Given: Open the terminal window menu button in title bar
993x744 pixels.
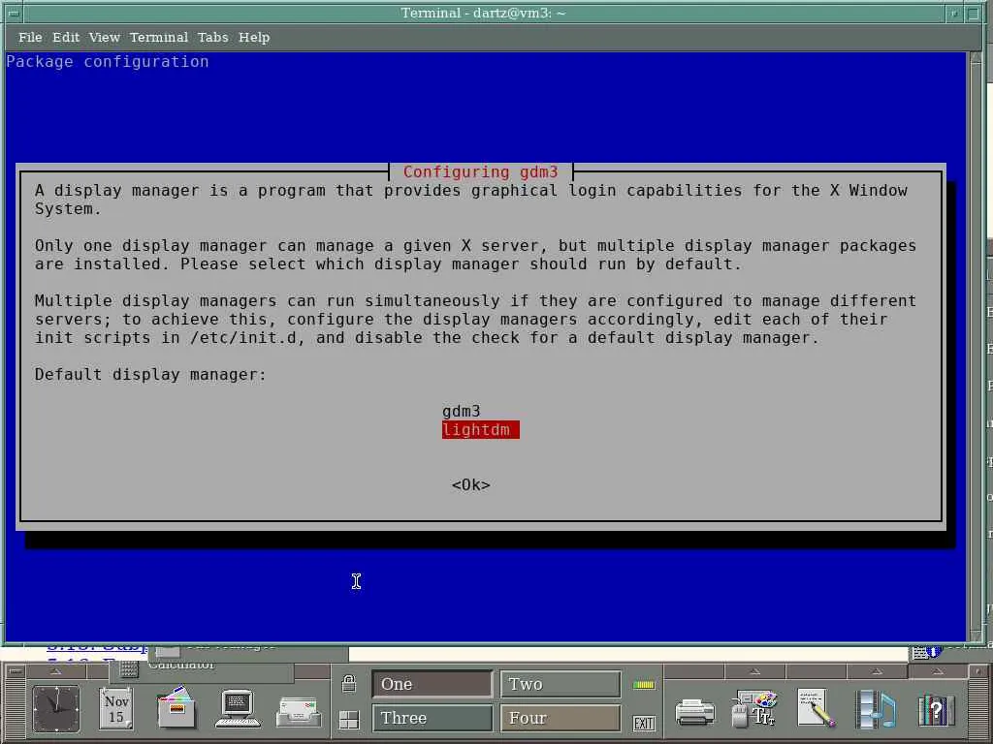Looking at the screenshot, I should [x=13, y=12].
